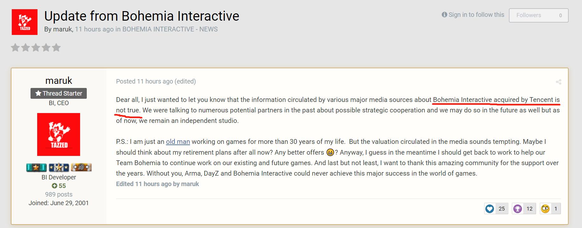Click the "Sign in to follow this" text

[x=476, y=15]
